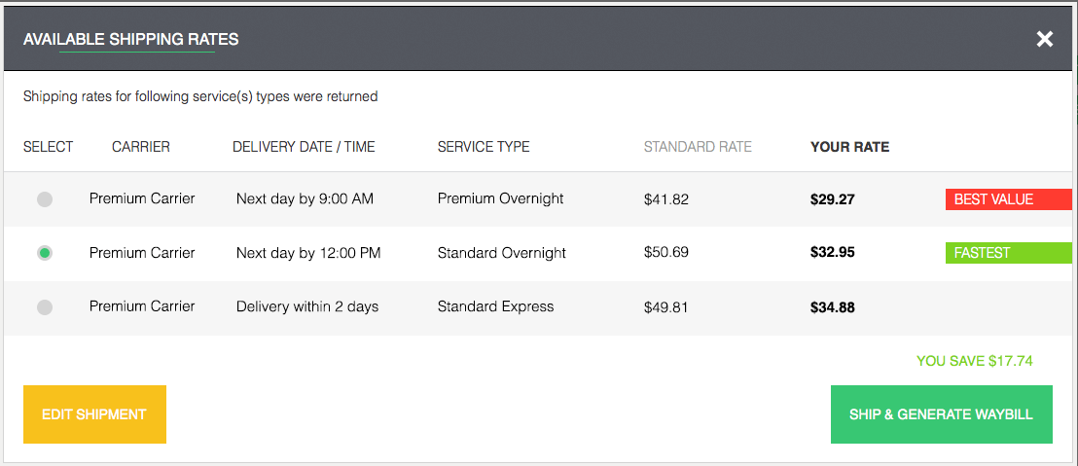1078x466 pixels.
Task: Click the You Save $17.74 text
Action: [974, 361]
